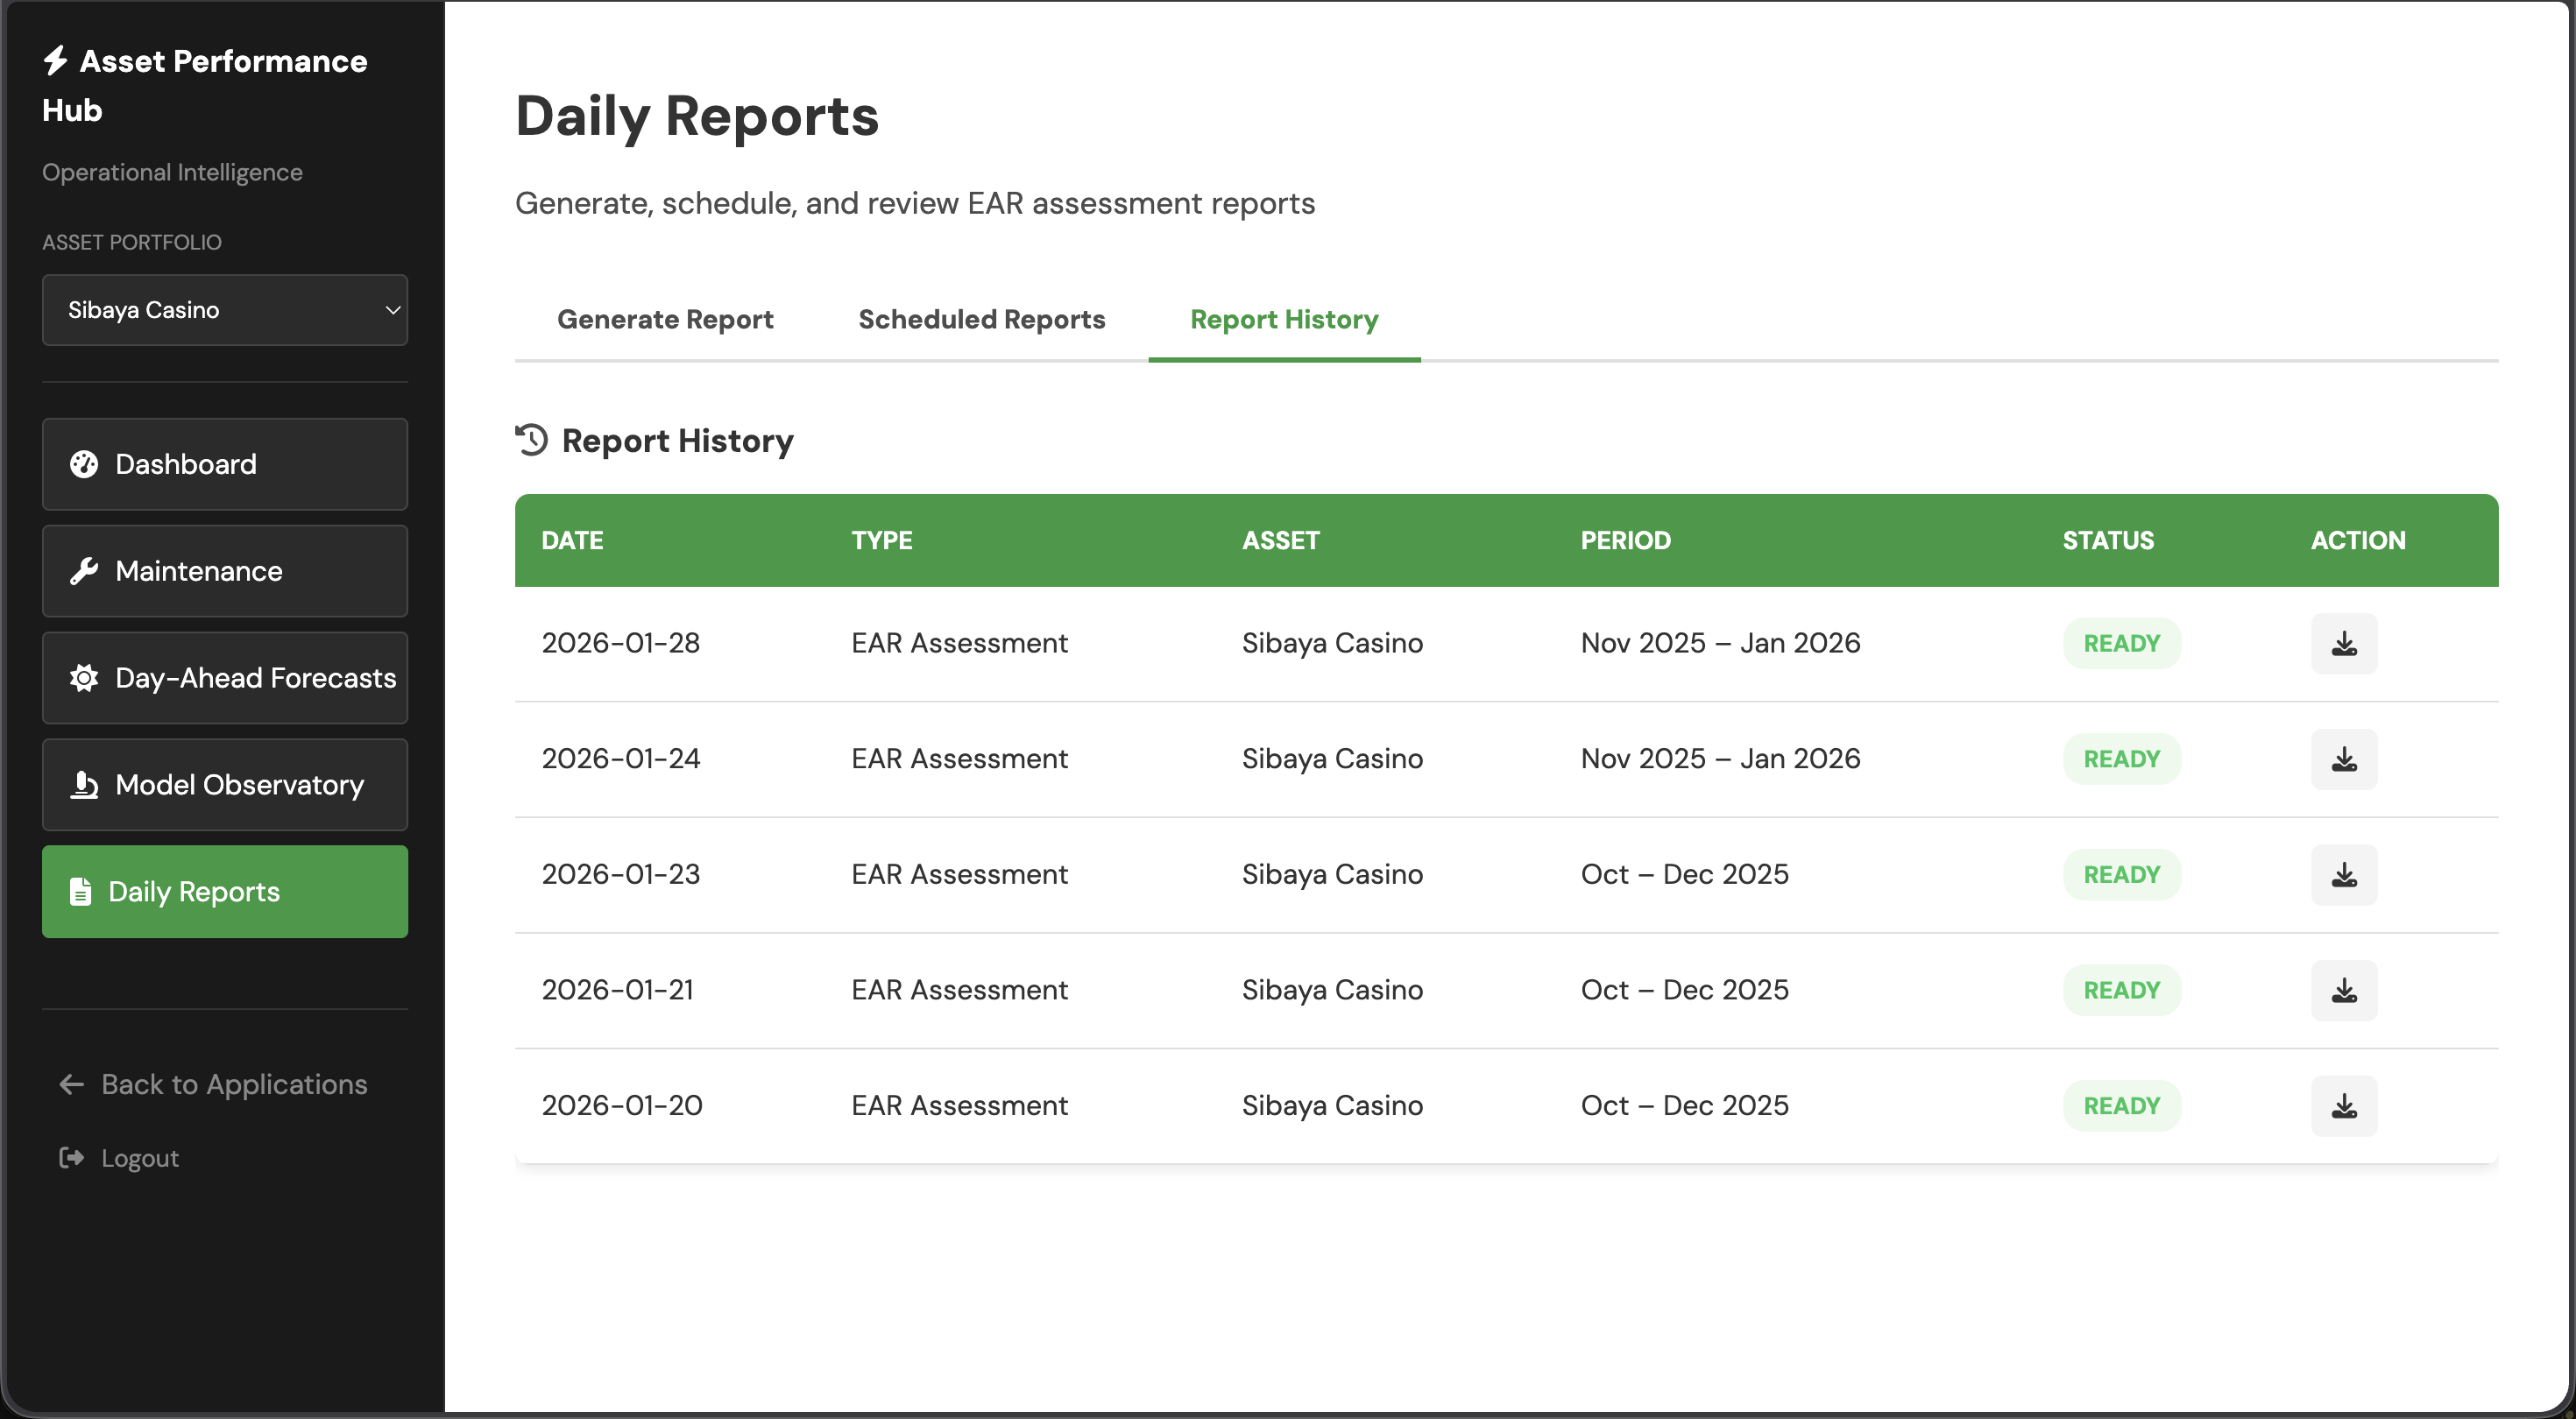The image size is (2576, 1419).
Task: Download the 2026-01-28 EAR Assessment report
Action: pyautogui.click(x=2344, y=643)
